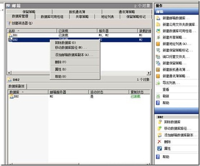Switch to the 通讯簿策略 tab
This screenshot has width=200, height=166.
127,12
